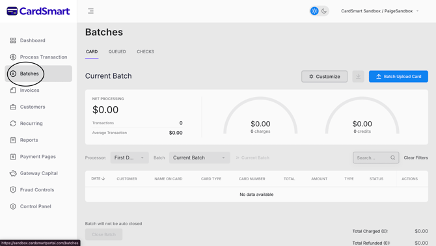Click the STATUS column header
The height and width of the screenshot is (246, 436).
[x=376, y=179]
